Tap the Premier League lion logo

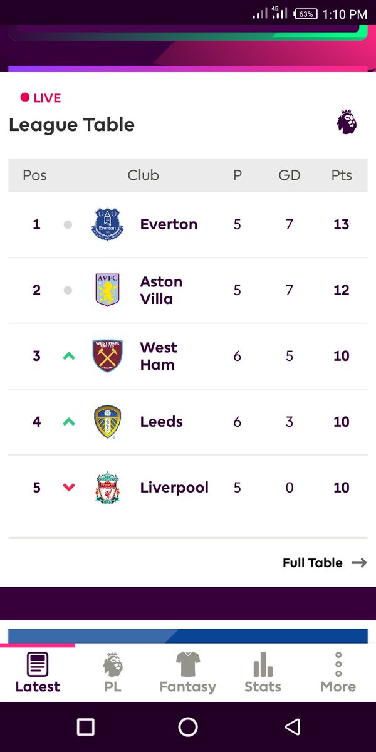tap(347, 122)
